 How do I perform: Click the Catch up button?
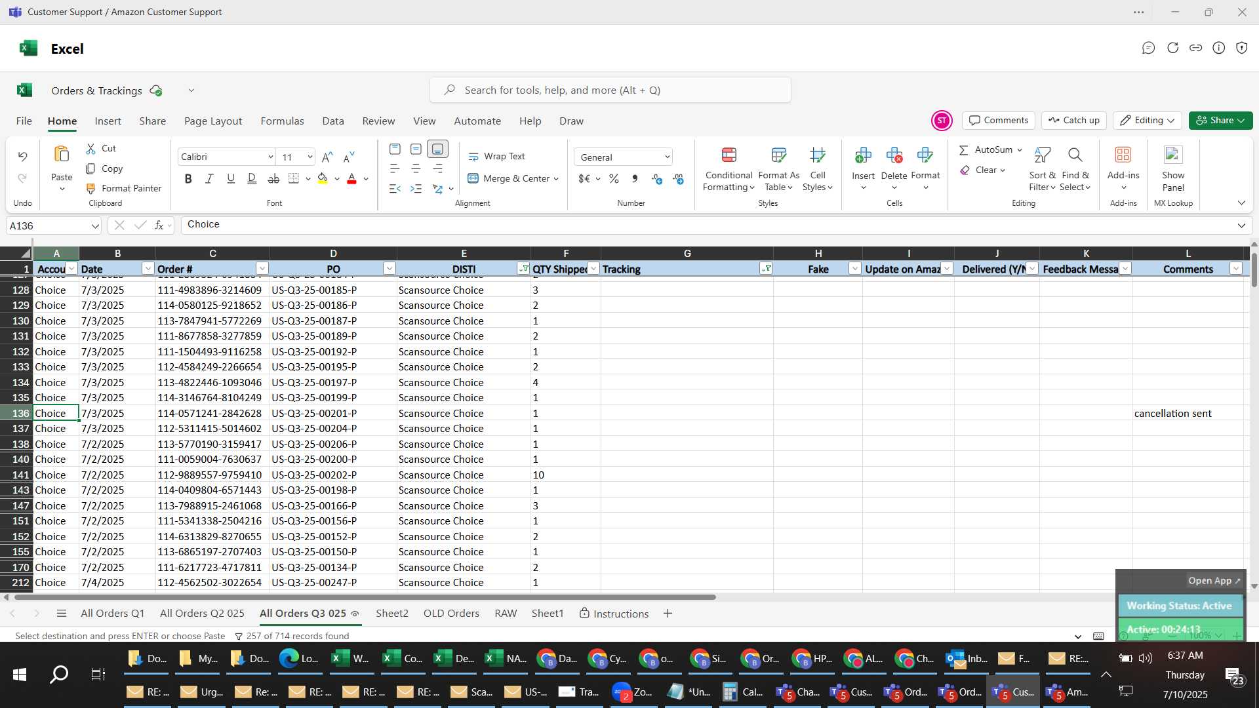click(1073, 121)
